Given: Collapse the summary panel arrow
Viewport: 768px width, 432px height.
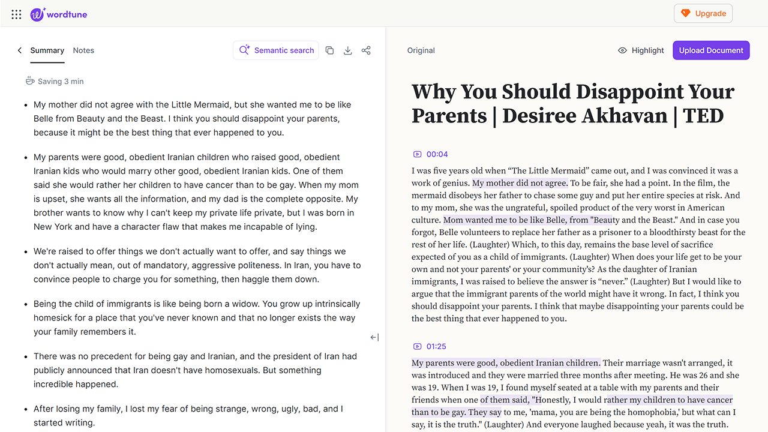Looking at the screenshot, I should click(x=374, y=338).
